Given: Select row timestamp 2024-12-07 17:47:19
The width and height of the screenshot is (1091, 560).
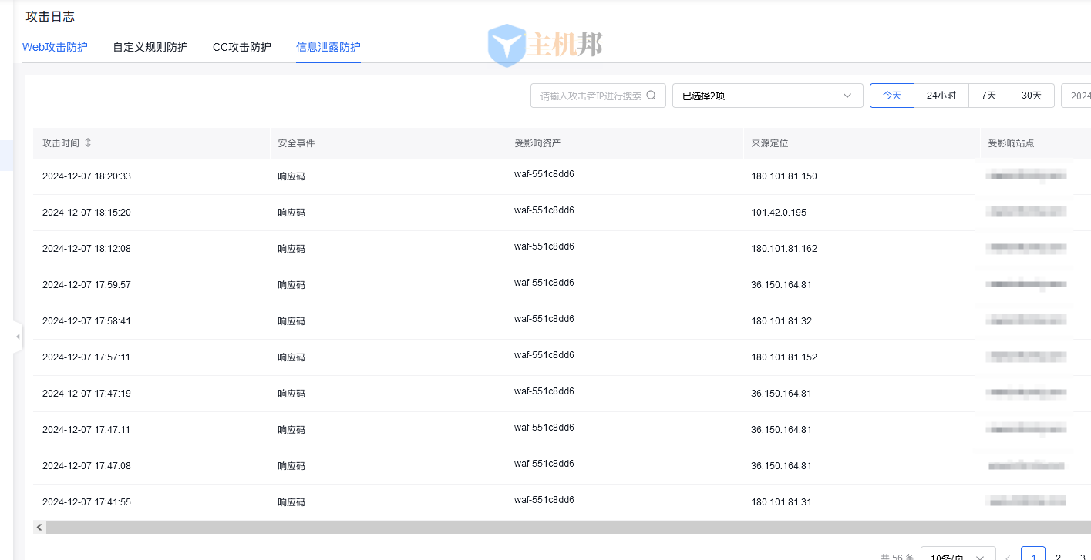Looking at the screenshot, I should click(86, 394).
